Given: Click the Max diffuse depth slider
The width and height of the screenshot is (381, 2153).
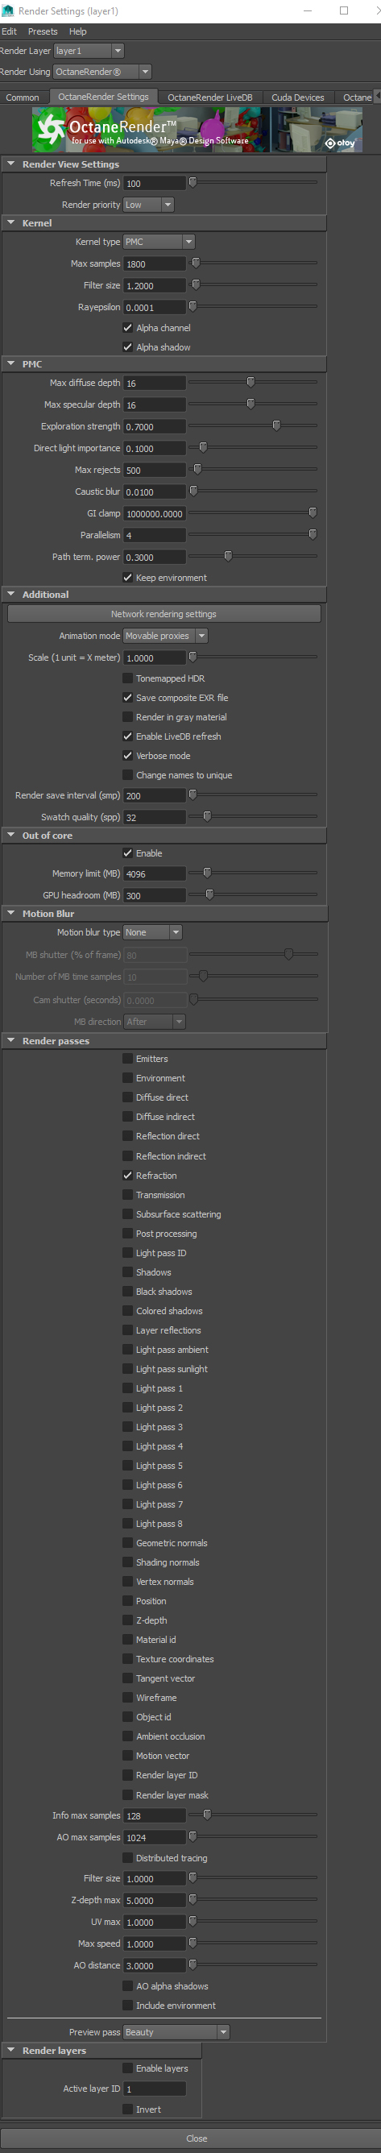Looking at the screenshot, I should click(x=253, y=383).
